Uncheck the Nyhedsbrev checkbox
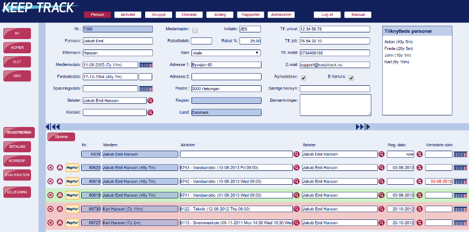The width and height of the screenshot is (469, 232). click(x=303, y=78)
